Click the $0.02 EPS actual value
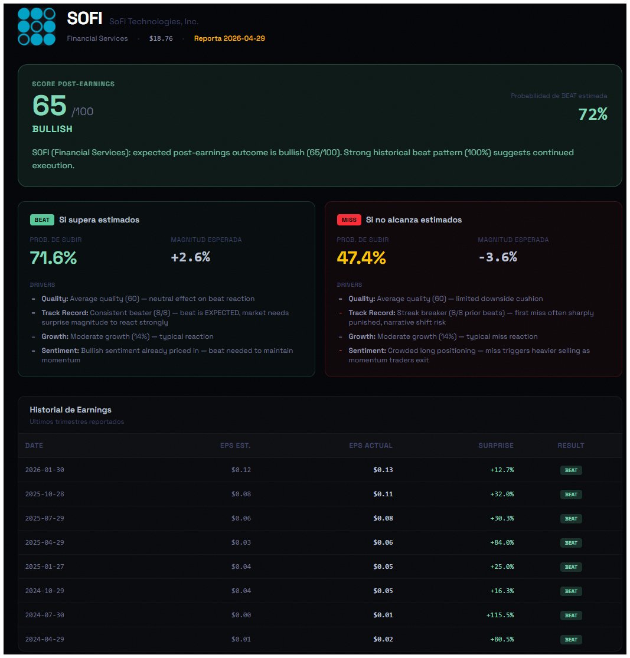This screenshot has height=658, width=630. 383,640
